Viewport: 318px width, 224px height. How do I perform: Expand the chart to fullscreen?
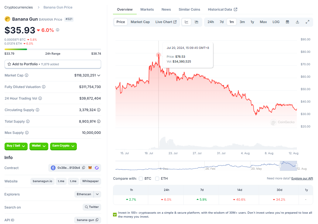[x=307, y=22]
